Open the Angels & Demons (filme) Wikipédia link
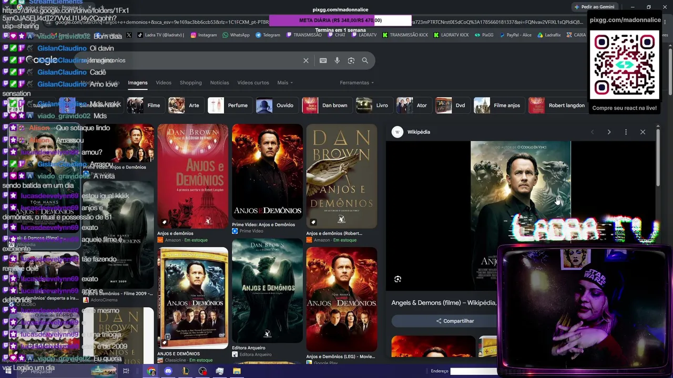This screenshot has width=673, height=378. 443,303
